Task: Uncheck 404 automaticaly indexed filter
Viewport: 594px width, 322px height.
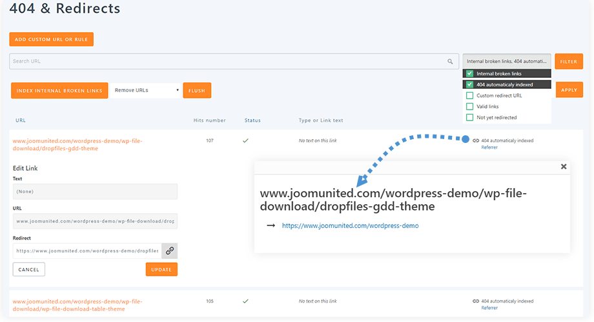Action: click(470, 84)
